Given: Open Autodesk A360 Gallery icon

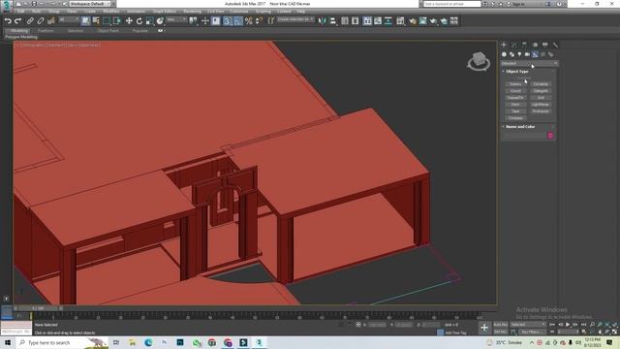Looking at the screenshot, I should pos(454,21).
